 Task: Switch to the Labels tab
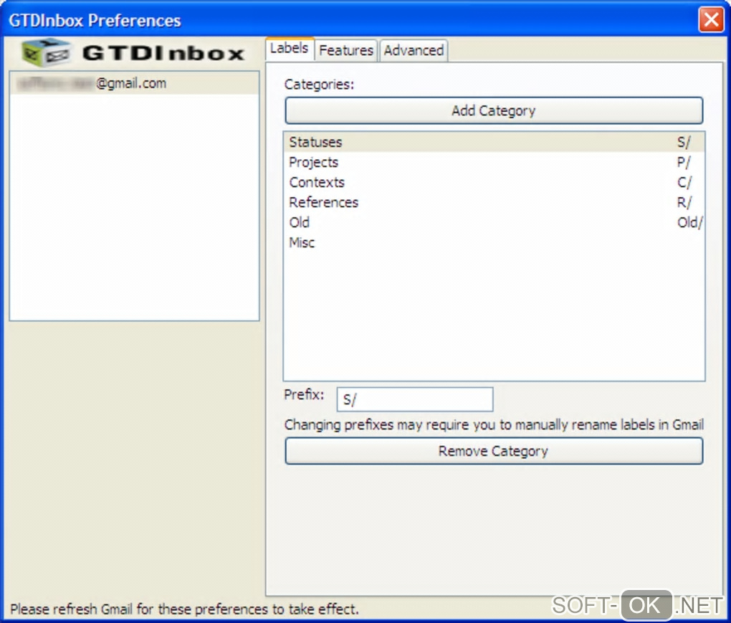(290, 49)
